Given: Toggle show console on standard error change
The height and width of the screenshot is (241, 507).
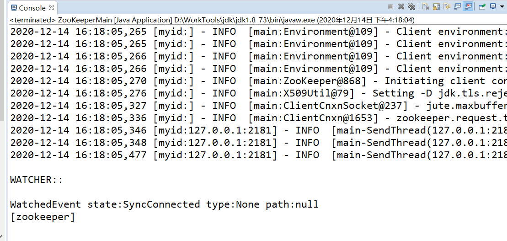Looking at the screenshot, I should [468, 6].
